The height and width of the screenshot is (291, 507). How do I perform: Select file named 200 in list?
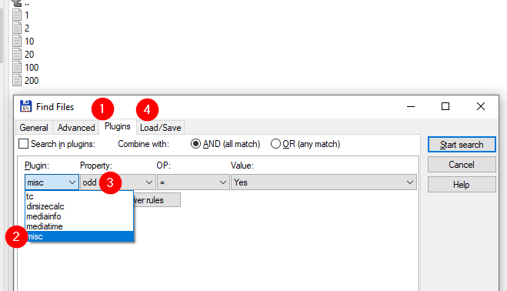pyautogui.click(x=32, y=80)
